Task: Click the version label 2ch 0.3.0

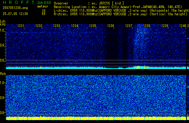Action: coord(44,3)
